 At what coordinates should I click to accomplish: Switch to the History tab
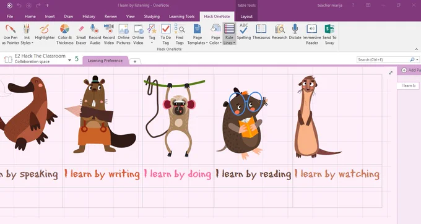coord(89,16)
